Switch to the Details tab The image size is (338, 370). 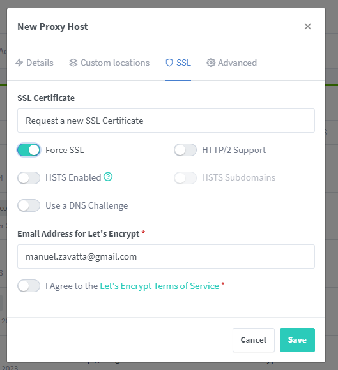pos(35,63)
